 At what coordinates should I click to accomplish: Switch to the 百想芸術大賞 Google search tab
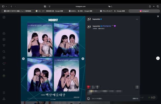tap(49, 11)
